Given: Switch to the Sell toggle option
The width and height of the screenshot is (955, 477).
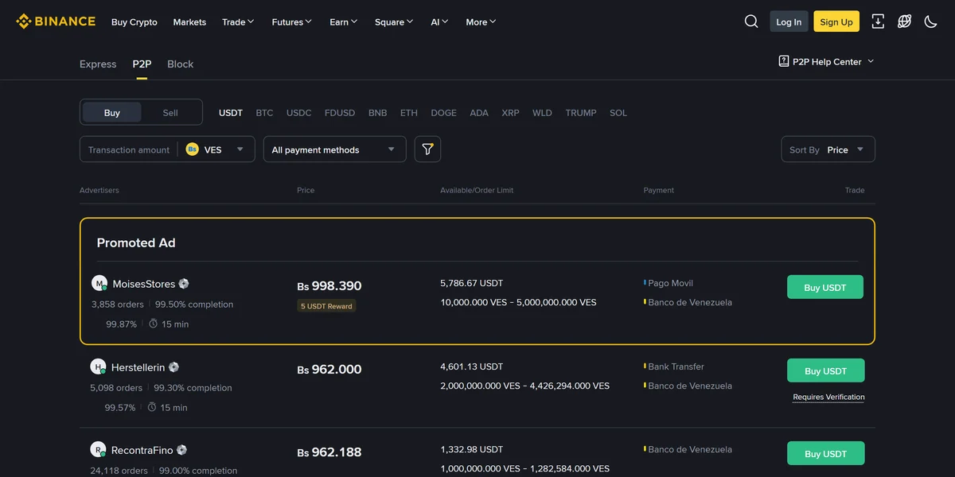Looking at the screenshot, I should point(170,112).
